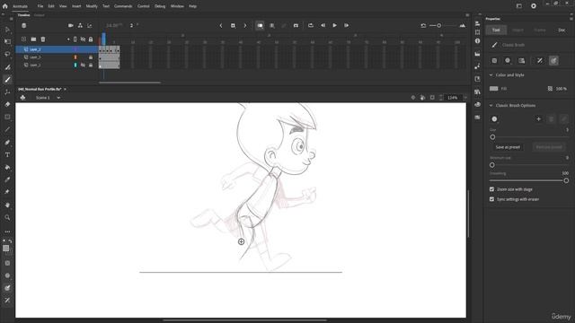Click the brush Fill color swatch

pos(494,89)
